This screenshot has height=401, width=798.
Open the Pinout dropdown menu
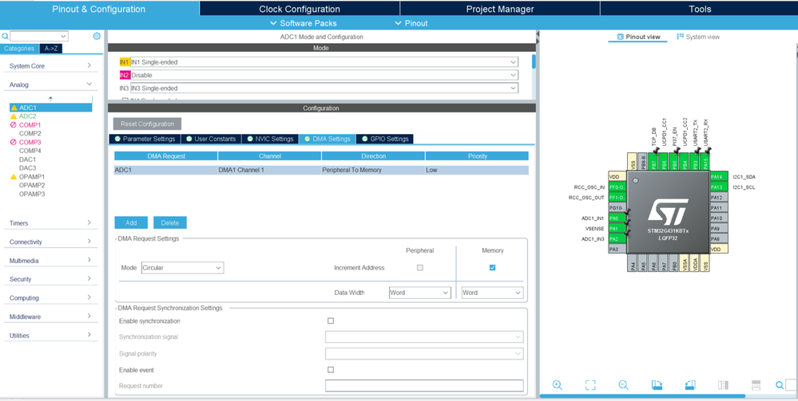[411, 23]
